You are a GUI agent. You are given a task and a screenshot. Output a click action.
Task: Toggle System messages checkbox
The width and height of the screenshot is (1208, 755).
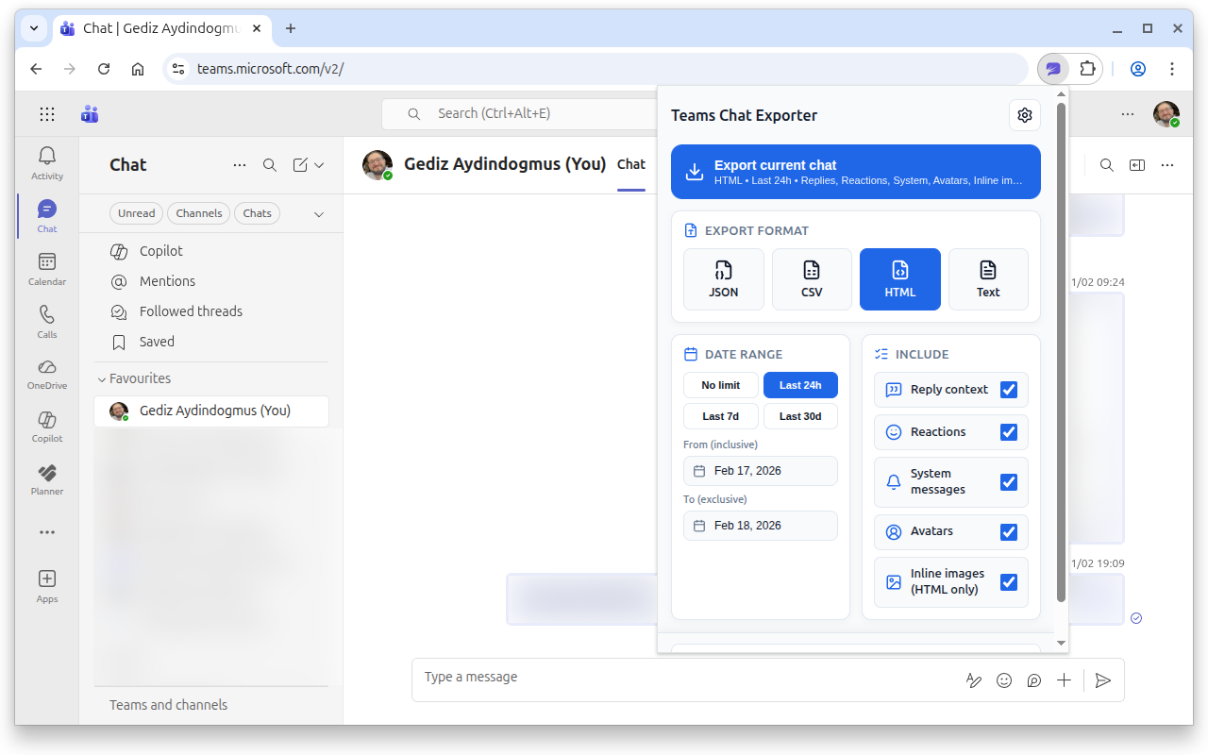point(1009,482)
